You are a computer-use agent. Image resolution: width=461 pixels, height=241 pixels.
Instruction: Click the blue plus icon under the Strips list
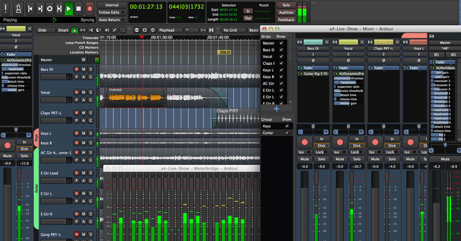pos(276,109)
